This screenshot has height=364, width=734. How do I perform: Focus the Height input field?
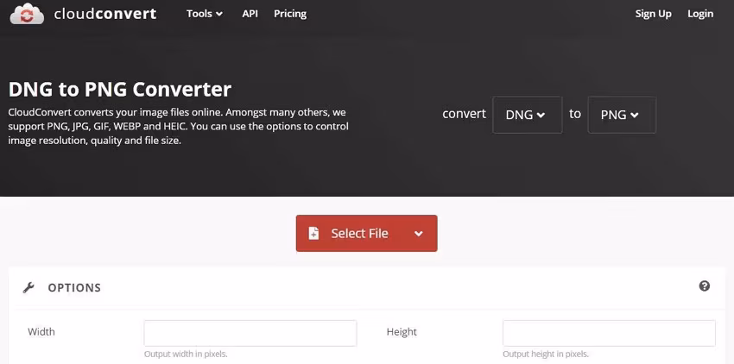coord(609,333)
